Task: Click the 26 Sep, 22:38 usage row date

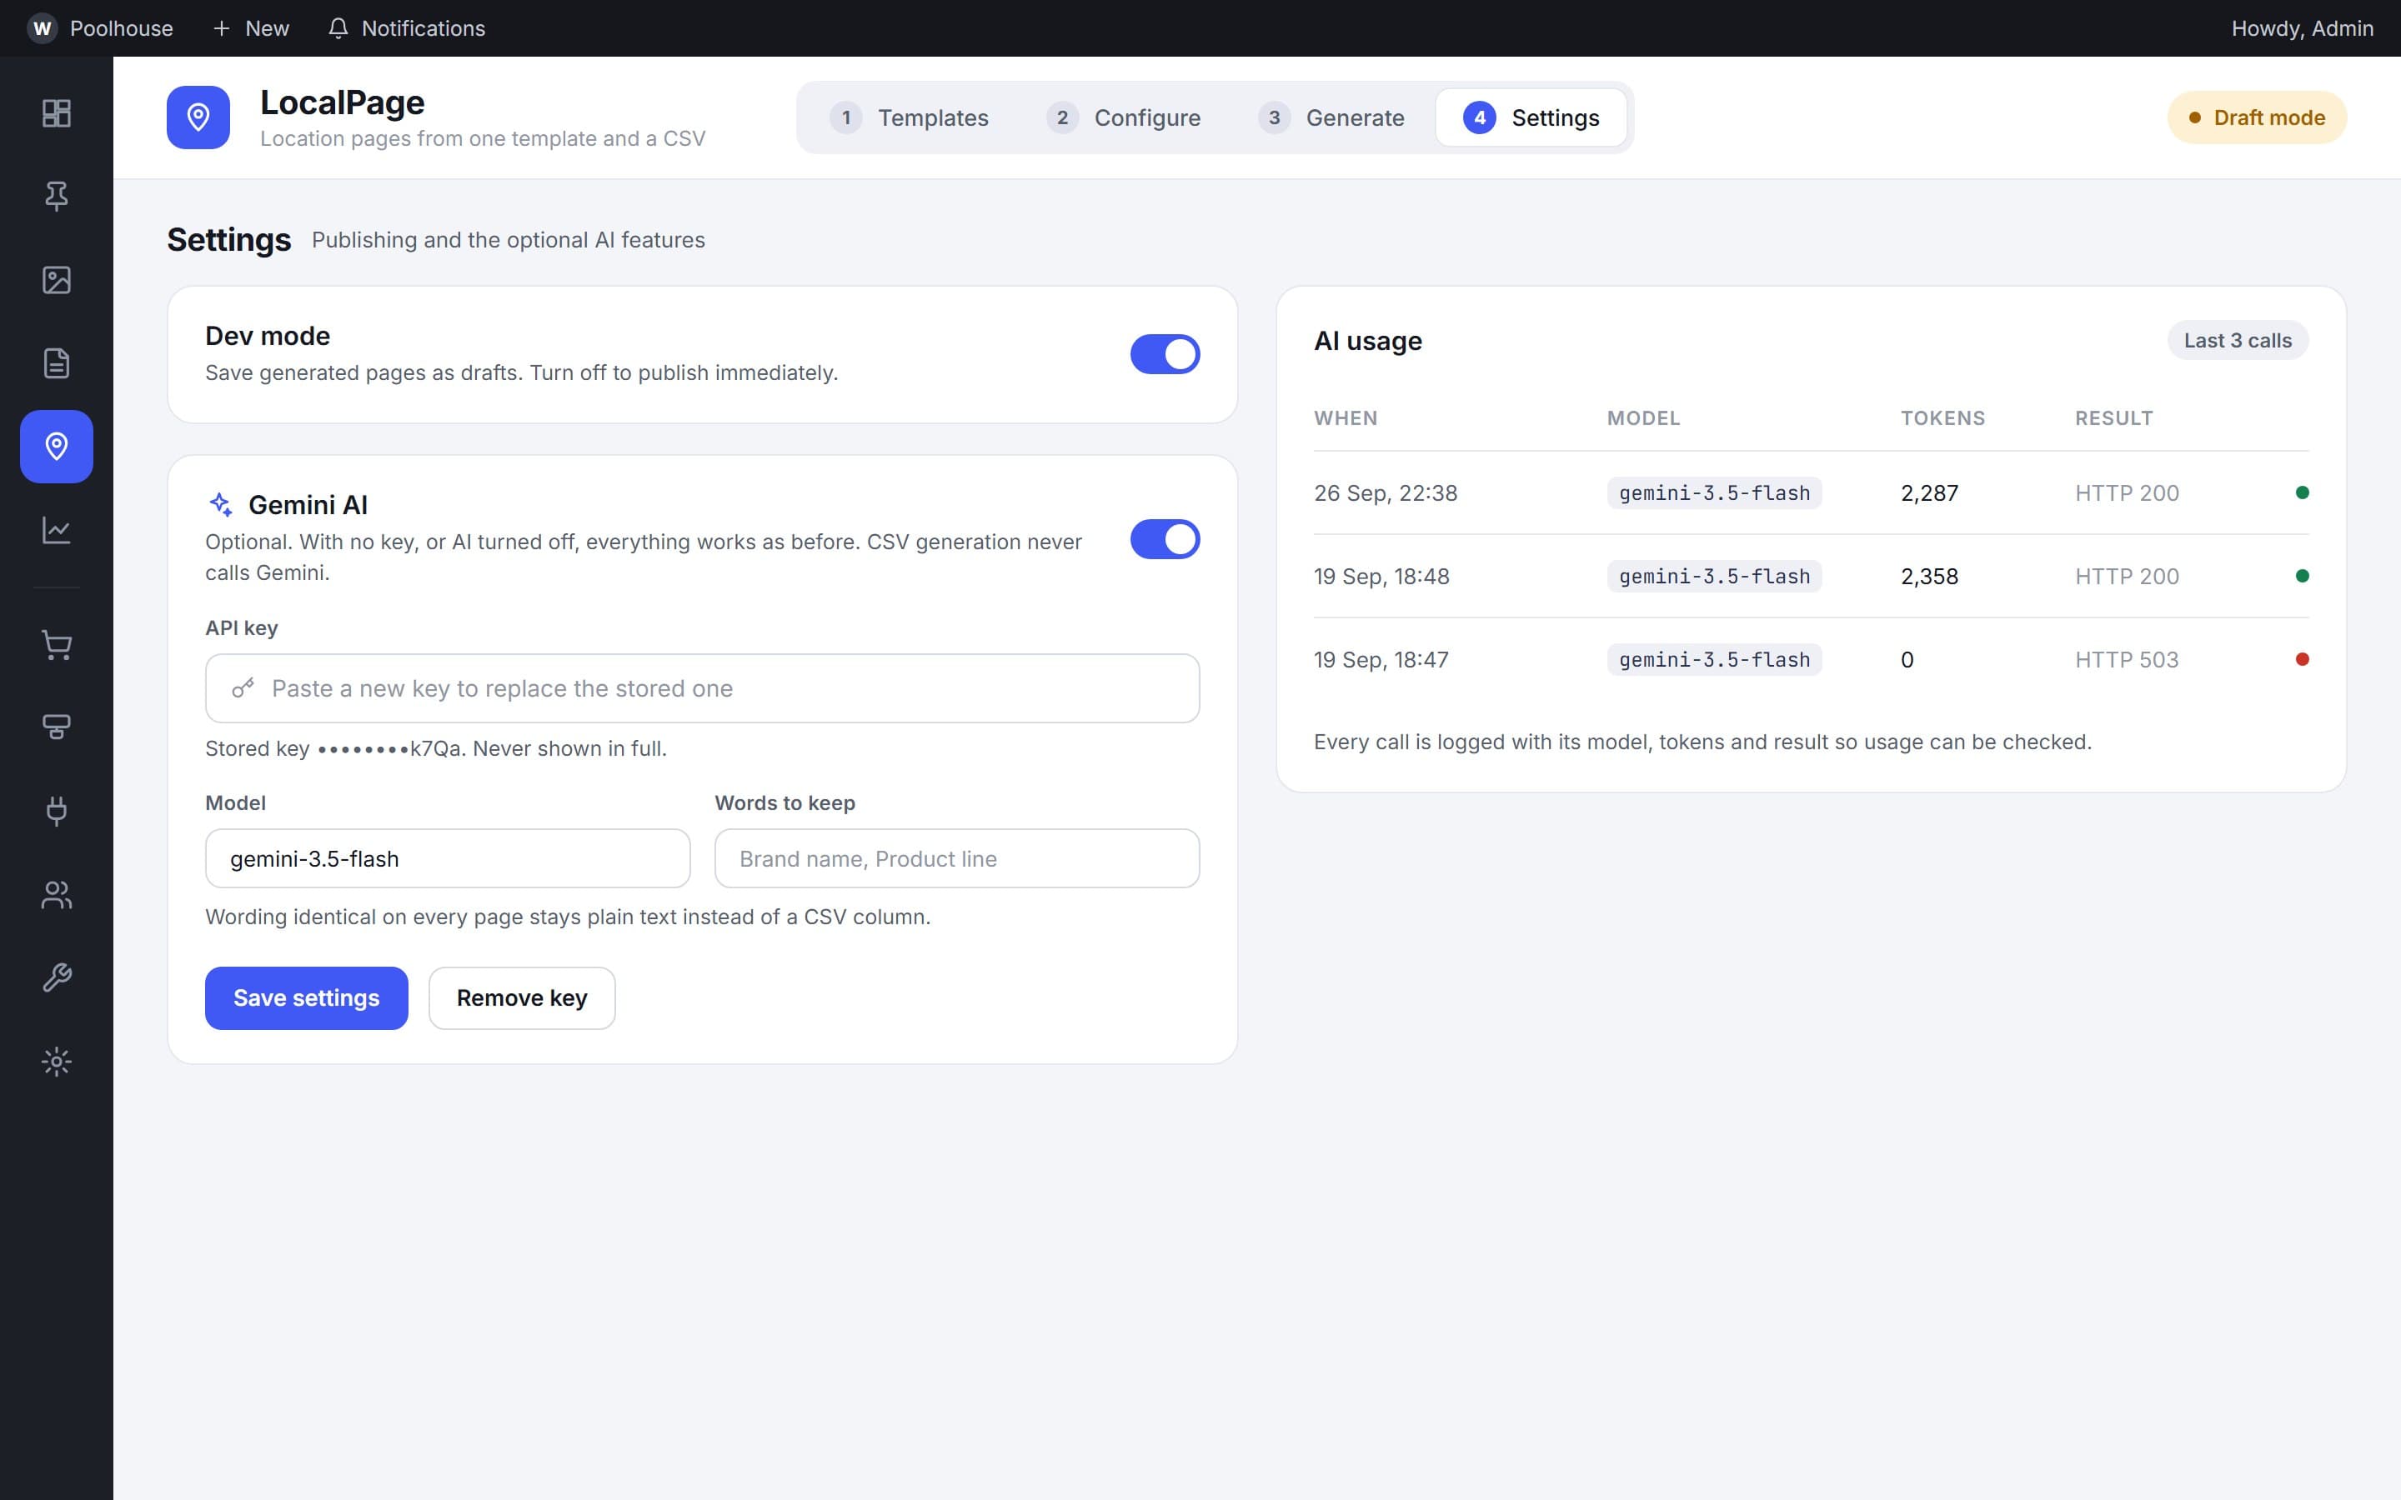Action: (x=1385, y=493)
